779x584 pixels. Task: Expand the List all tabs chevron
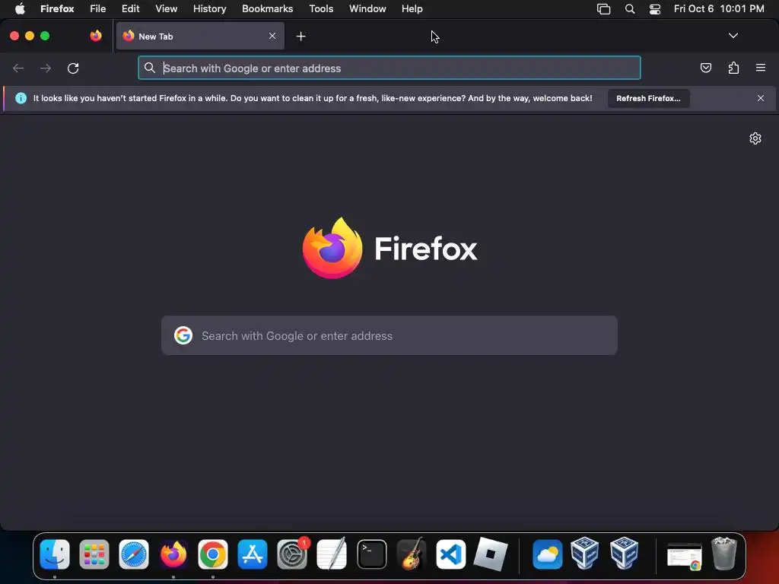pyautogui.click(x=733, y=36)
